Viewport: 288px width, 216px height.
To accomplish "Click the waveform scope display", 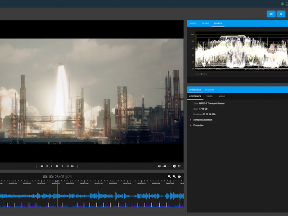I will tap(242, 51).
